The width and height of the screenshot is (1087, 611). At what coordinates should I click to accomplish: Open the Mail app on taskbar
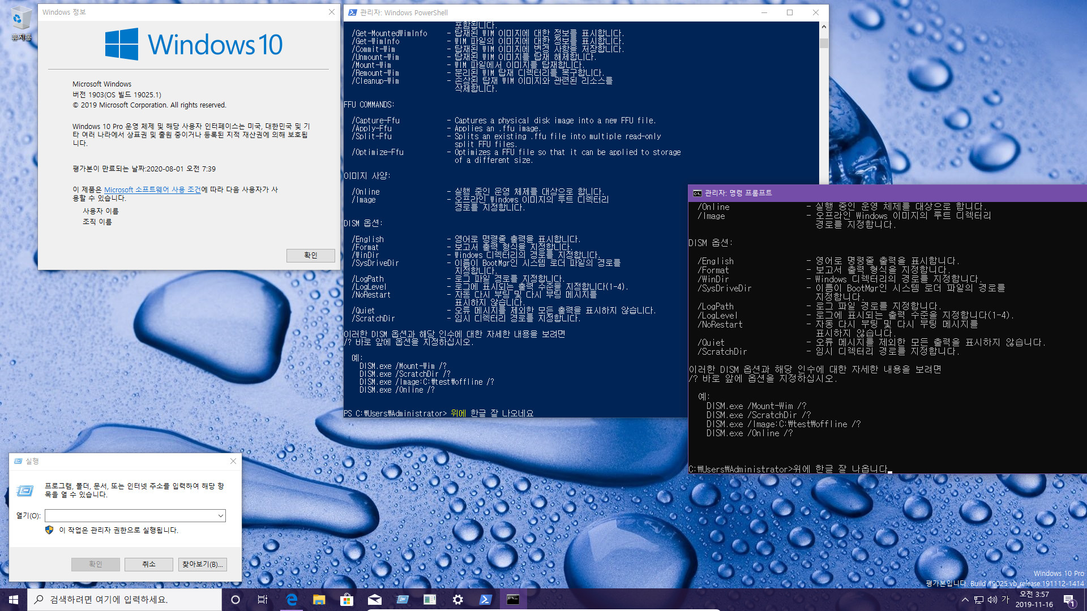coord(374,600)
